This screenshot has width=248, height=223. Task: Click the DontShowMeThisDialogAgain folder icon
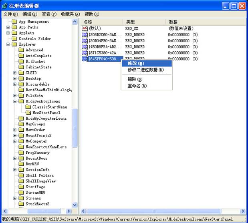point(21,90)
